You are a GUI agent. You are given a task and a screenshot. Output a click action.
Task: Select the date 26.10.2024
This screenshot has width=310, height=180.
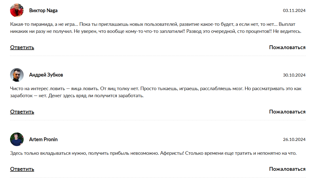click(294, 140)
